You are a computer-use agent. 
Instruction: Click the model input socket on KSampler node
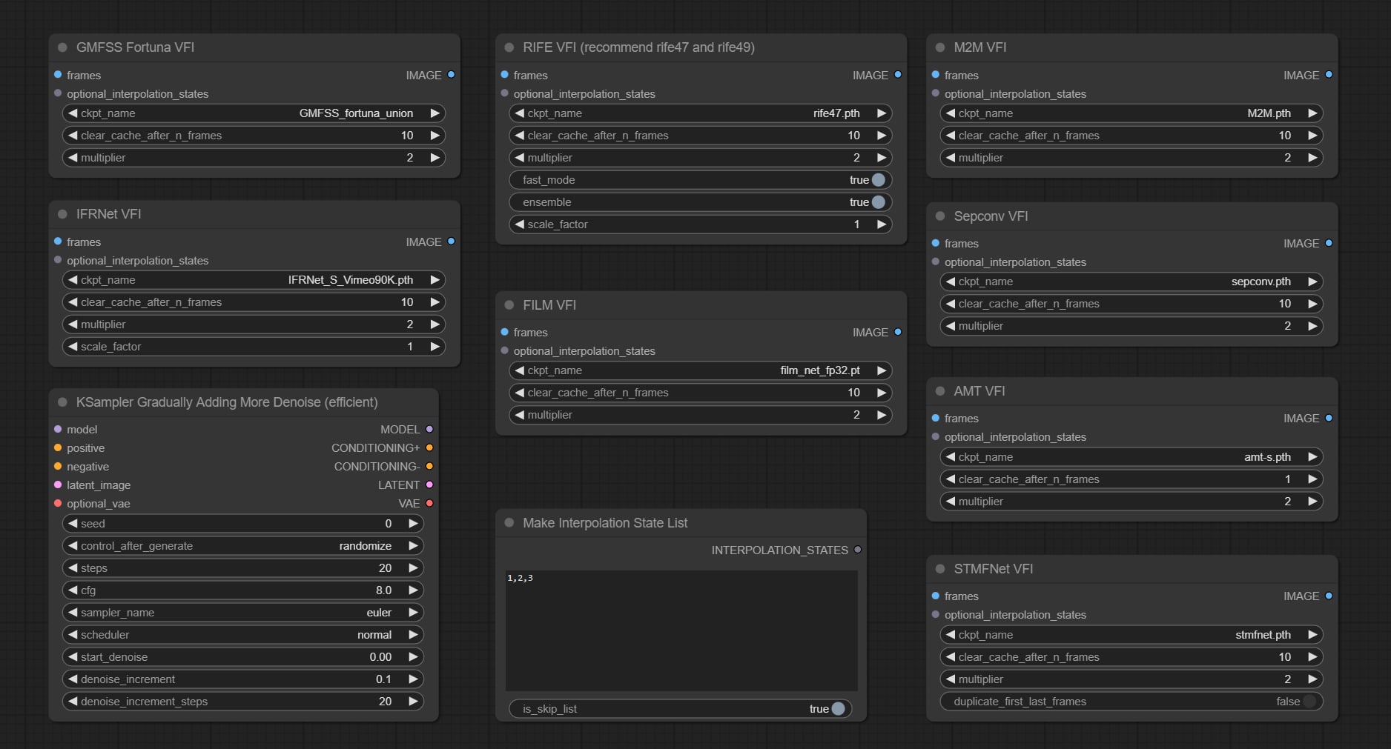tap(58, 429)
